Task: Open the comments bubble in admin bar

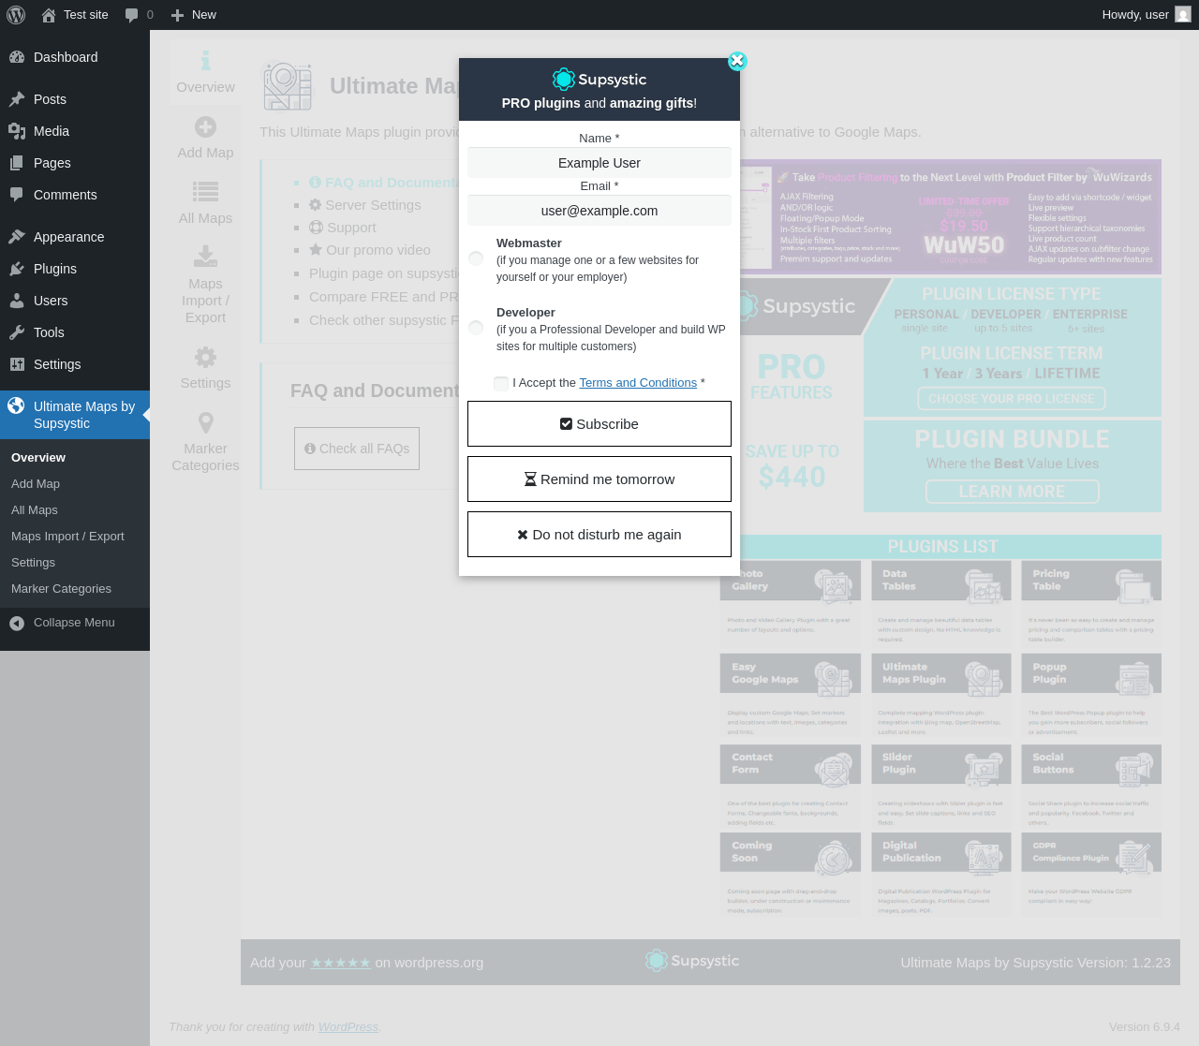Action: pos(132,15)
